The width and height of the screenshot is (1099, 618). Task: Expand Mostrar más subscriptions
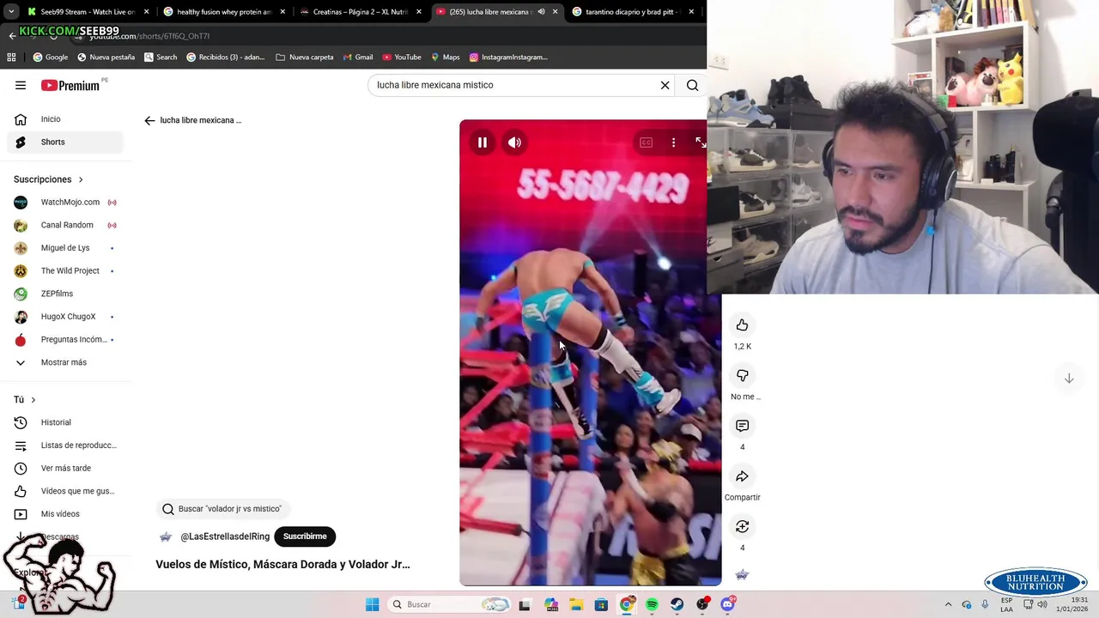point(65,362)
